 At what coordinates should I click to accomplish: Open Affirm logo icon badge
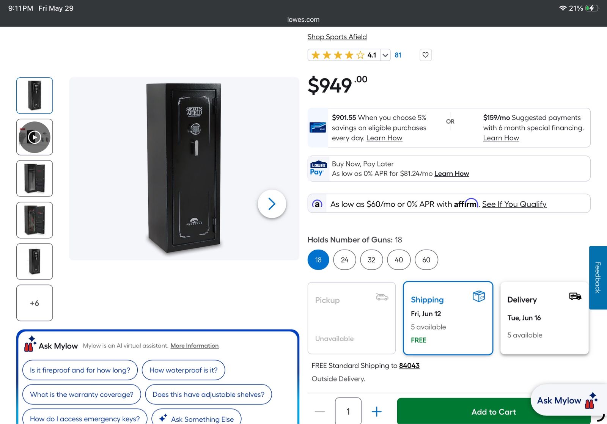pos(317,204)
